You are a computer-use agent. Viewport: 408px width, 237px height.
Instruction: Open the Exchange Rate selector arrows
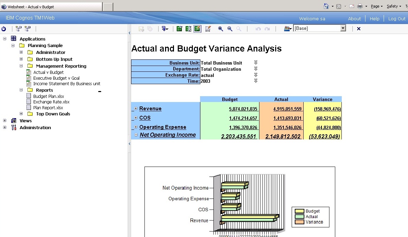pos(256,75)
